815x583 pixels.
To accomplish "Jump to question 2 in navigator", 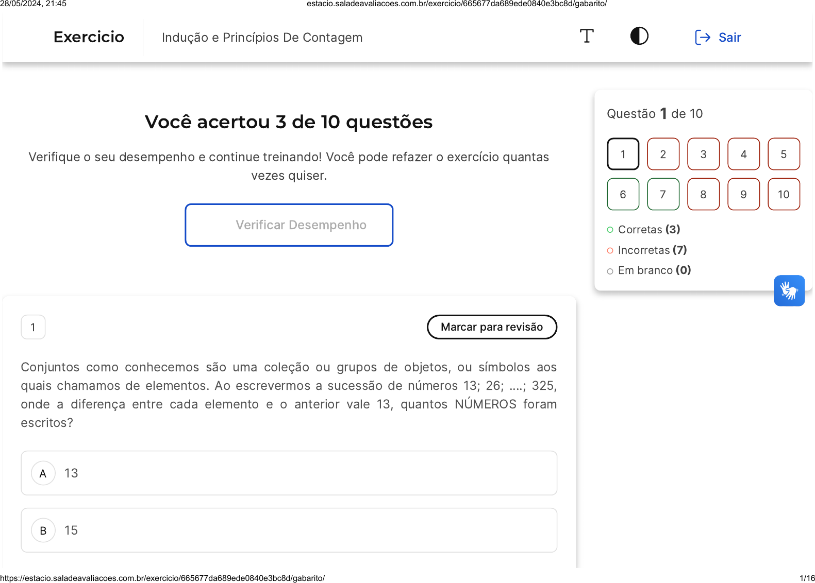I will click(x=663, y=154).
